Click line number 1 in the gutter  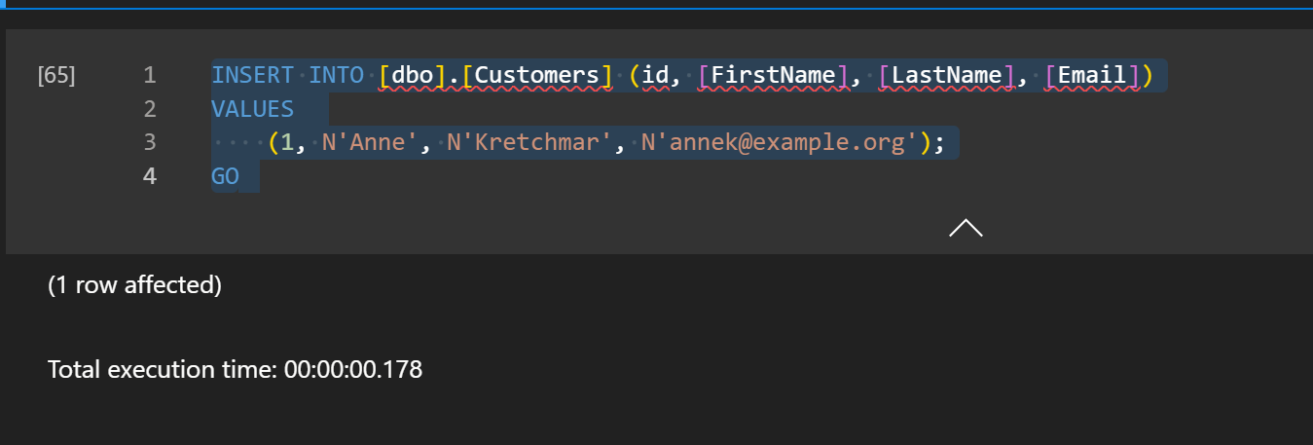pos(149,75)
